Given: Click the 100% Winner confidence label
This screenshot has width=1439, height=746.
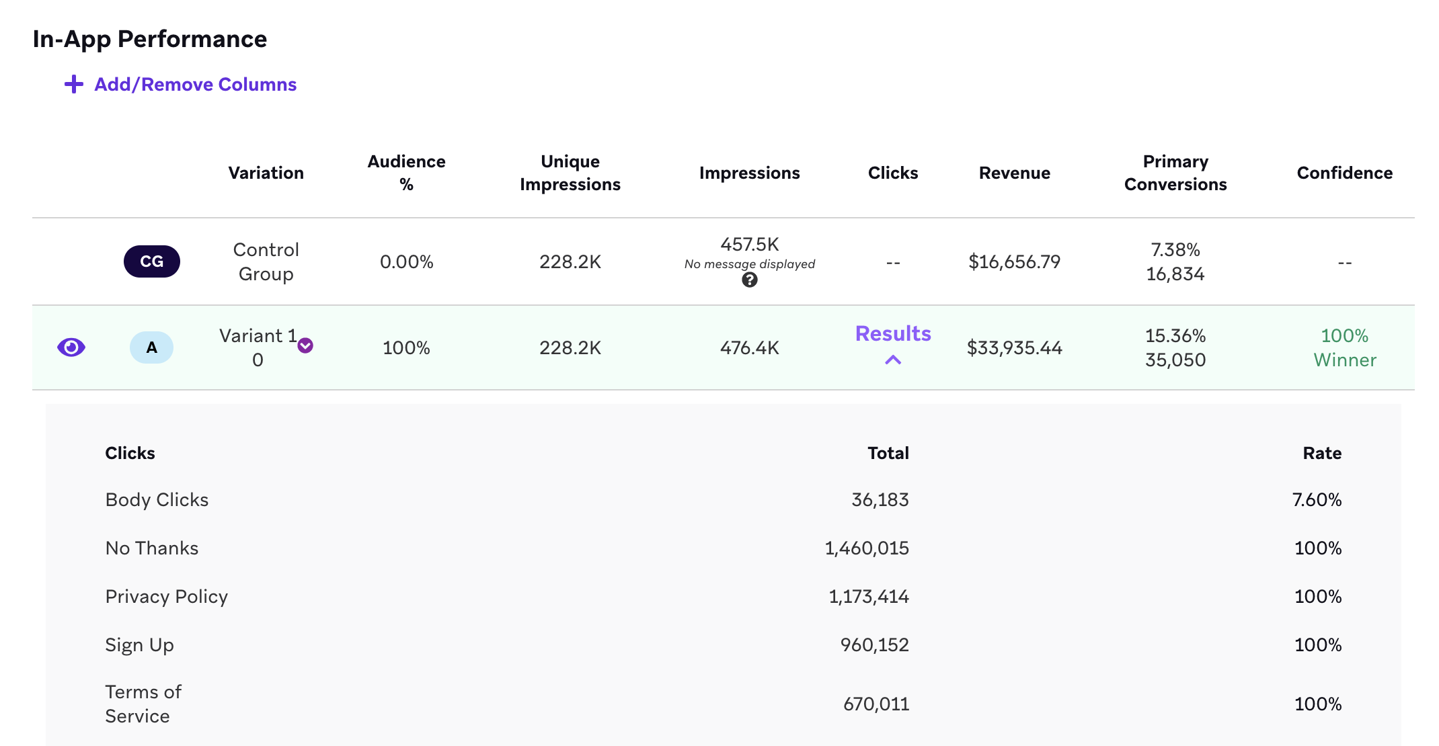Looking at the screenshot, I should click(x=1344, y=347).
